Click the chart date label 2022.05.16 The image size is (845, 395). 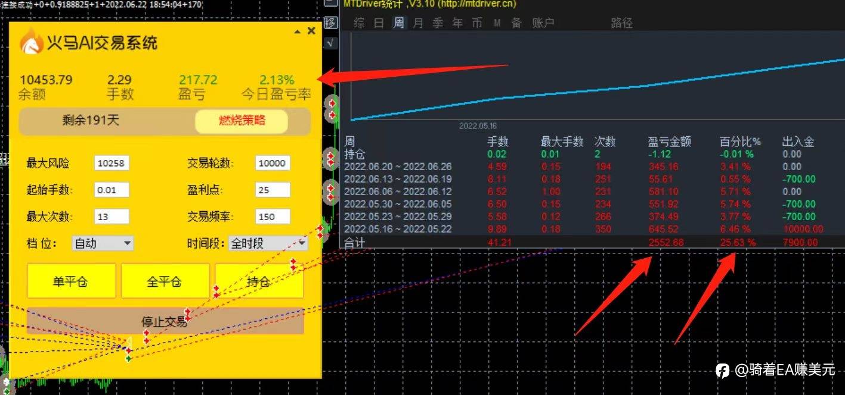(478, 126)
